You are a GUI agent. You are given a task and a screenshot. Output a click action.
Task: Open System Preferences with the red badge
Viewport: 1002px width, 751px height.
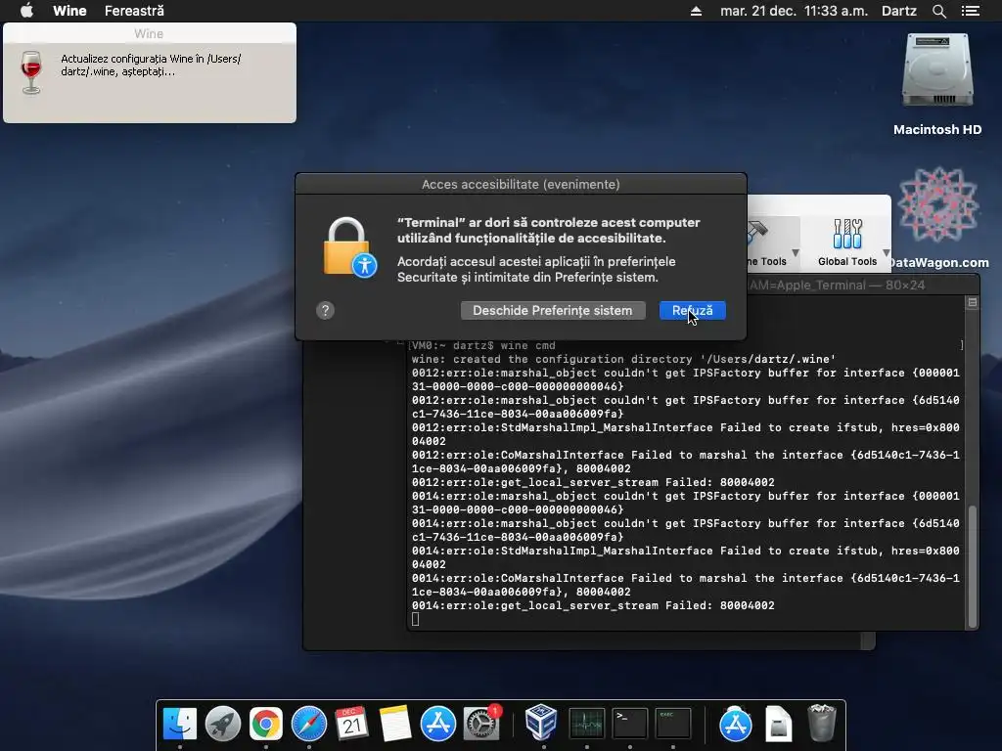[481, 725]
